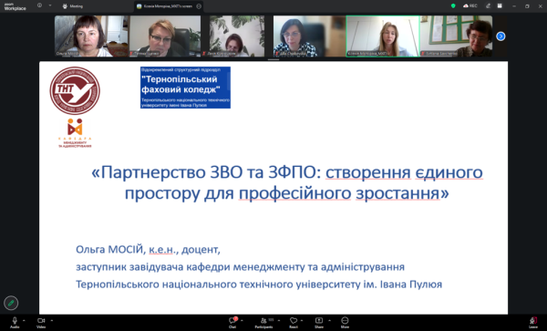
Task: Expand the Share options arrow
Action: (x=329, y=320)
